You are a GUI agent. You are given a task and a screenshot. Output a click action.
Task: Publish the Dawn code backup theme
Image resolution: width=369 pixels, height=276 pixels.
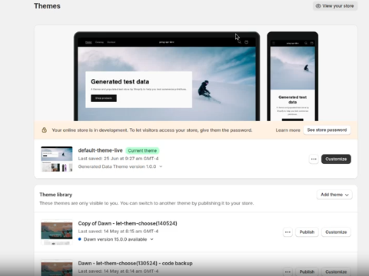[307, 271]
